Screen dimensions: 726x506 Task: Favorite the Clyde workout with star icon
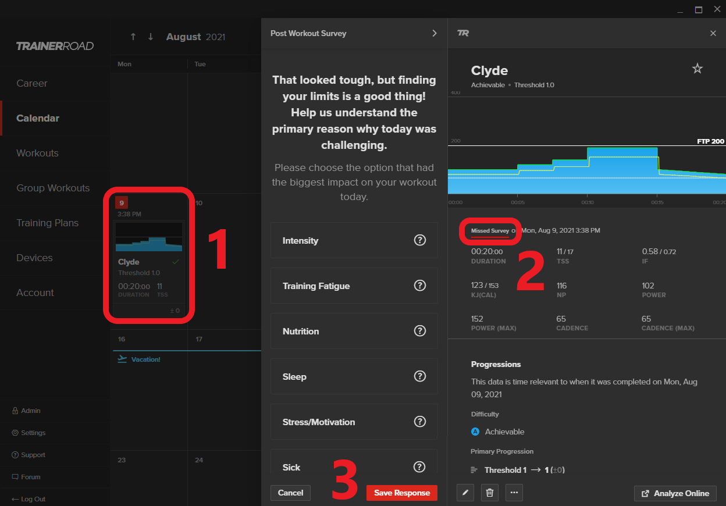[x=697, y=69]
